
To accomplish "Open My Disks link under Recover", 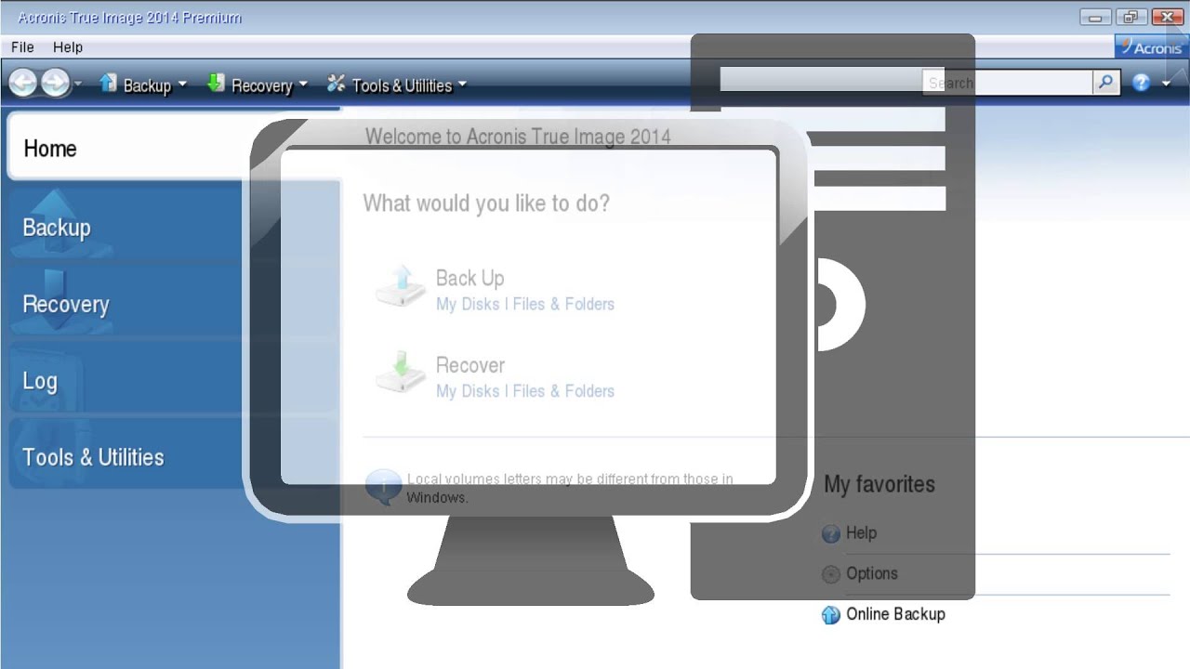I will [468, 391].
